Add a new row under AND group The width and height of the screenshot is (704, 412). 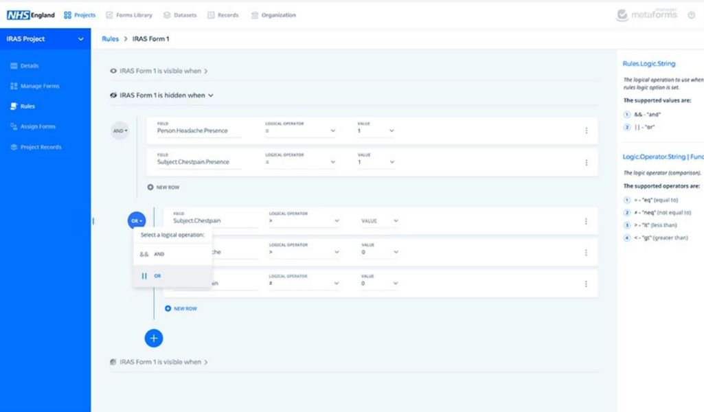[x=163, y=187]
